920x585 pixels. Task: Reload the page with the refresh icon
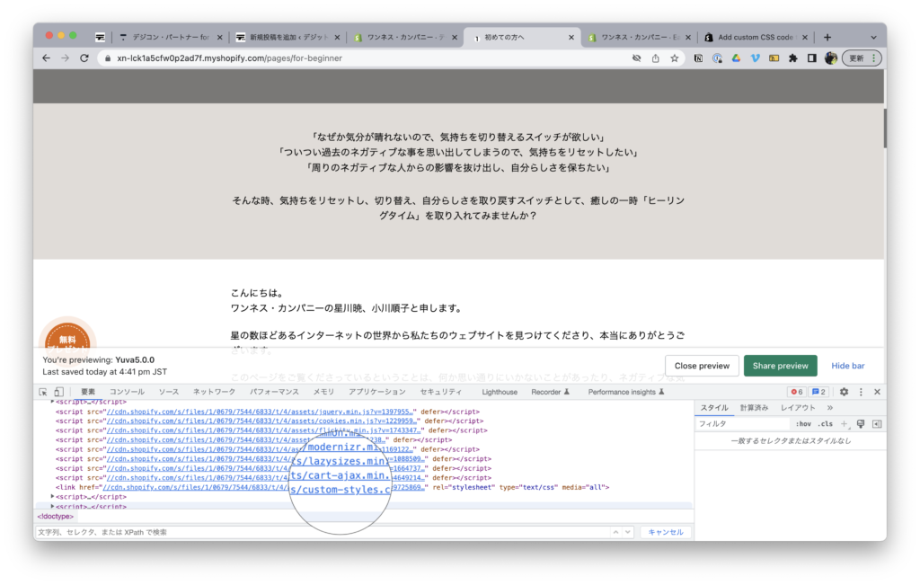(84, 58)
